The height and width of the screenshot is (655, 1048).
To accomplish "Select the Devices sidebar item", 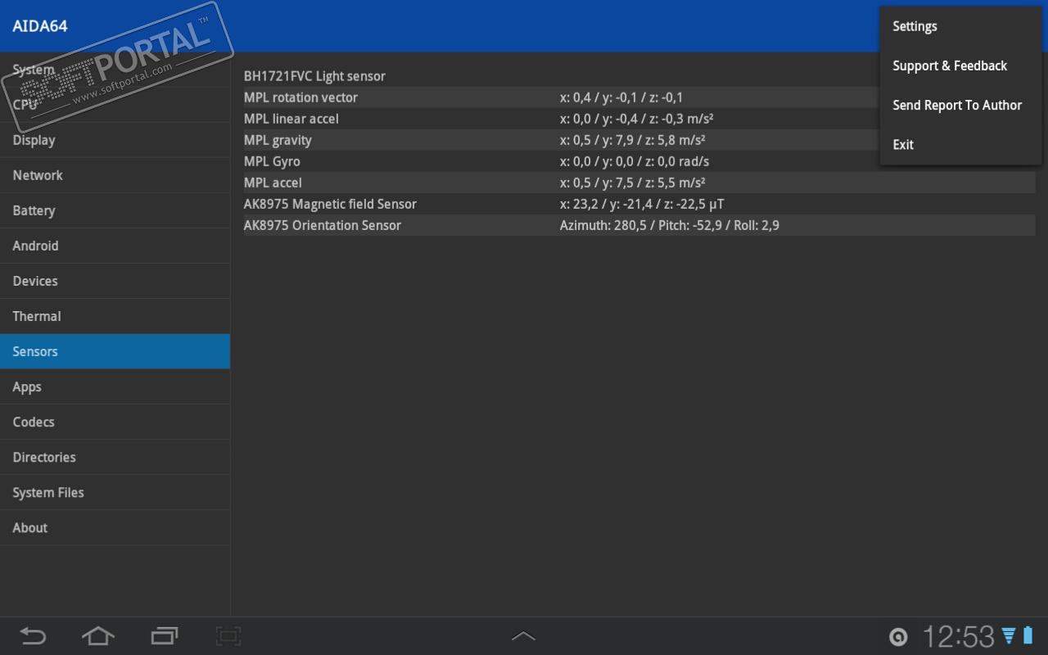I will pyautogui.click(x=115, y=281).
